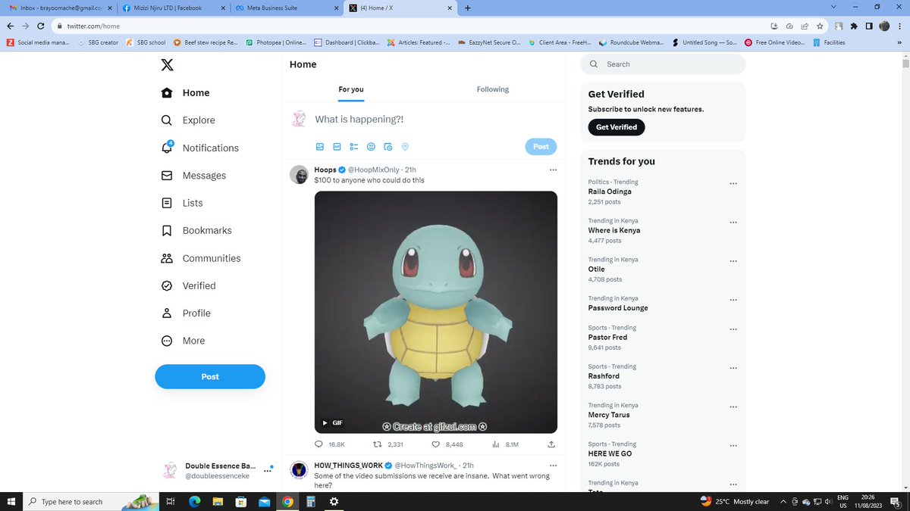Play the Squirtle GIF

[325, 423]
